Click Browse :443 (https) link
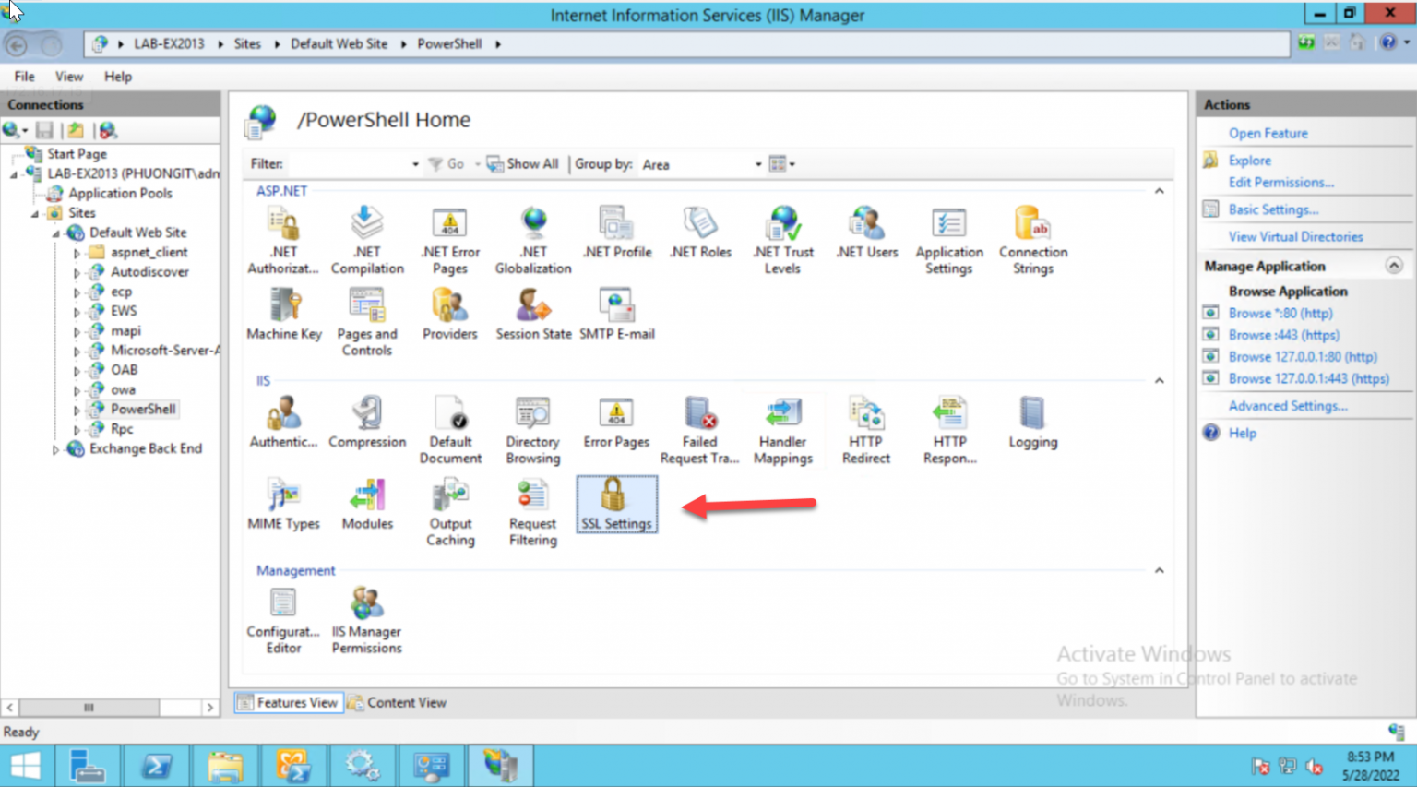Screen dimensions: 1417x787 (1282, 334)
